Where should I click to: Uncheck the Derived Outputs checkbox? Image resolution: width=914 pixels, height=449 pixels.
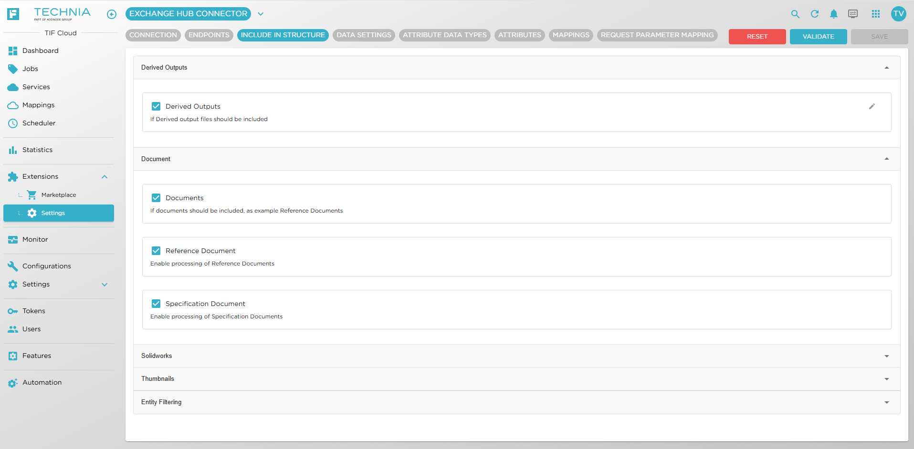(x=156, y=106)
